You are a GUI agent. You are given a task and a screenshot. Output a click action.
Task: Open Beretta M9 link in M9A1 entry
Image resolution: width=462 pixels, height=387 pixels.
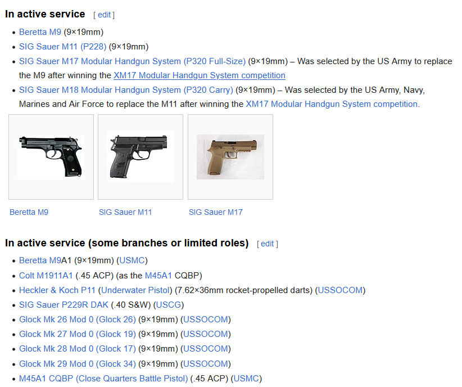click(40, 260)
